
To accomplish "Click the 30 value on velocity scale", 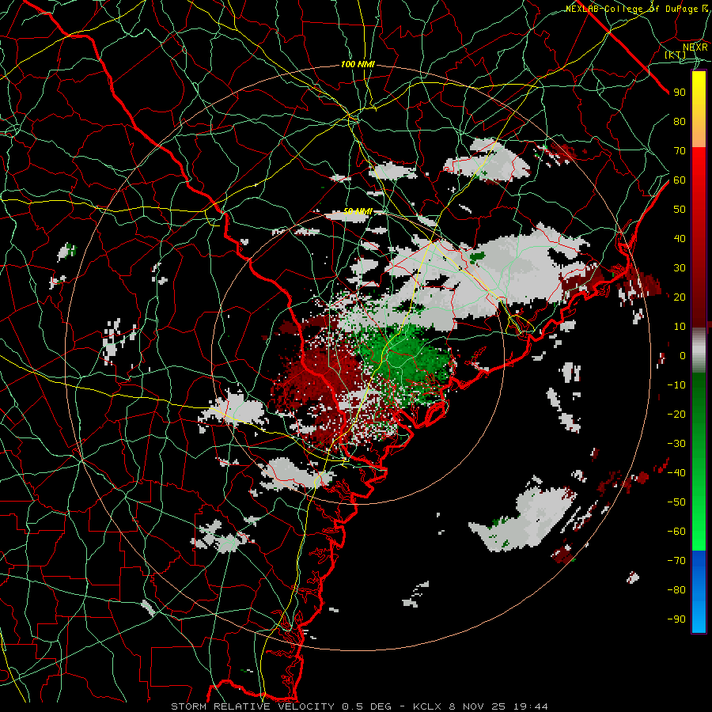I will (x=680, y=268).
